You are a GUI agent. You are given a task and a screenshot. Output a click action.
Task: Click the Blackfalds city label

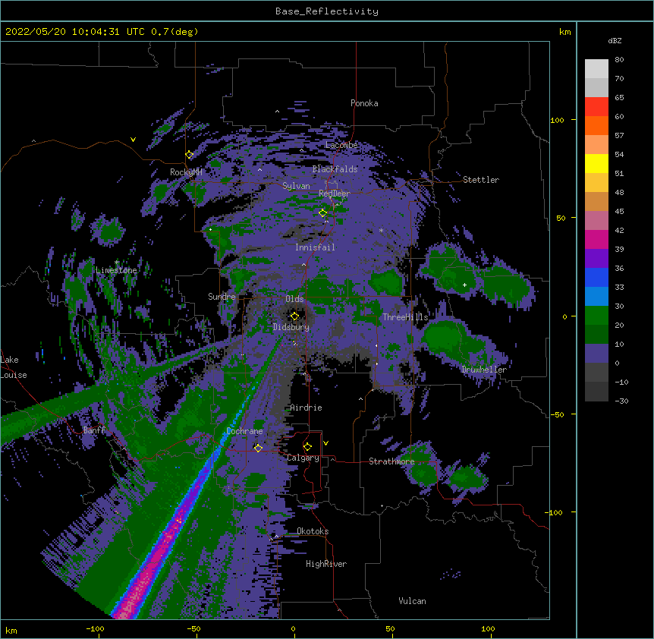[335, 169]
